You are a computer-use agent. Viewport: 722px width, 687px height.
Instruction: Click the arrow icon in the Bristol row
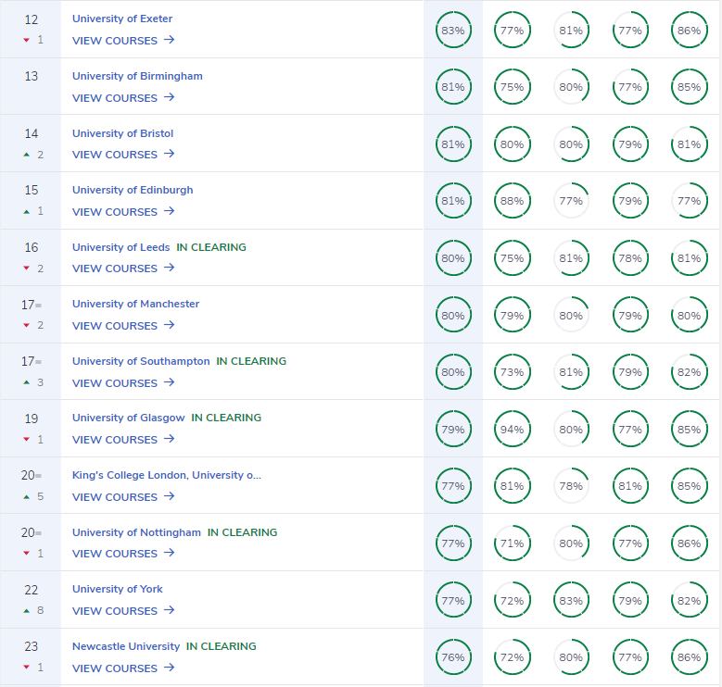170,154
